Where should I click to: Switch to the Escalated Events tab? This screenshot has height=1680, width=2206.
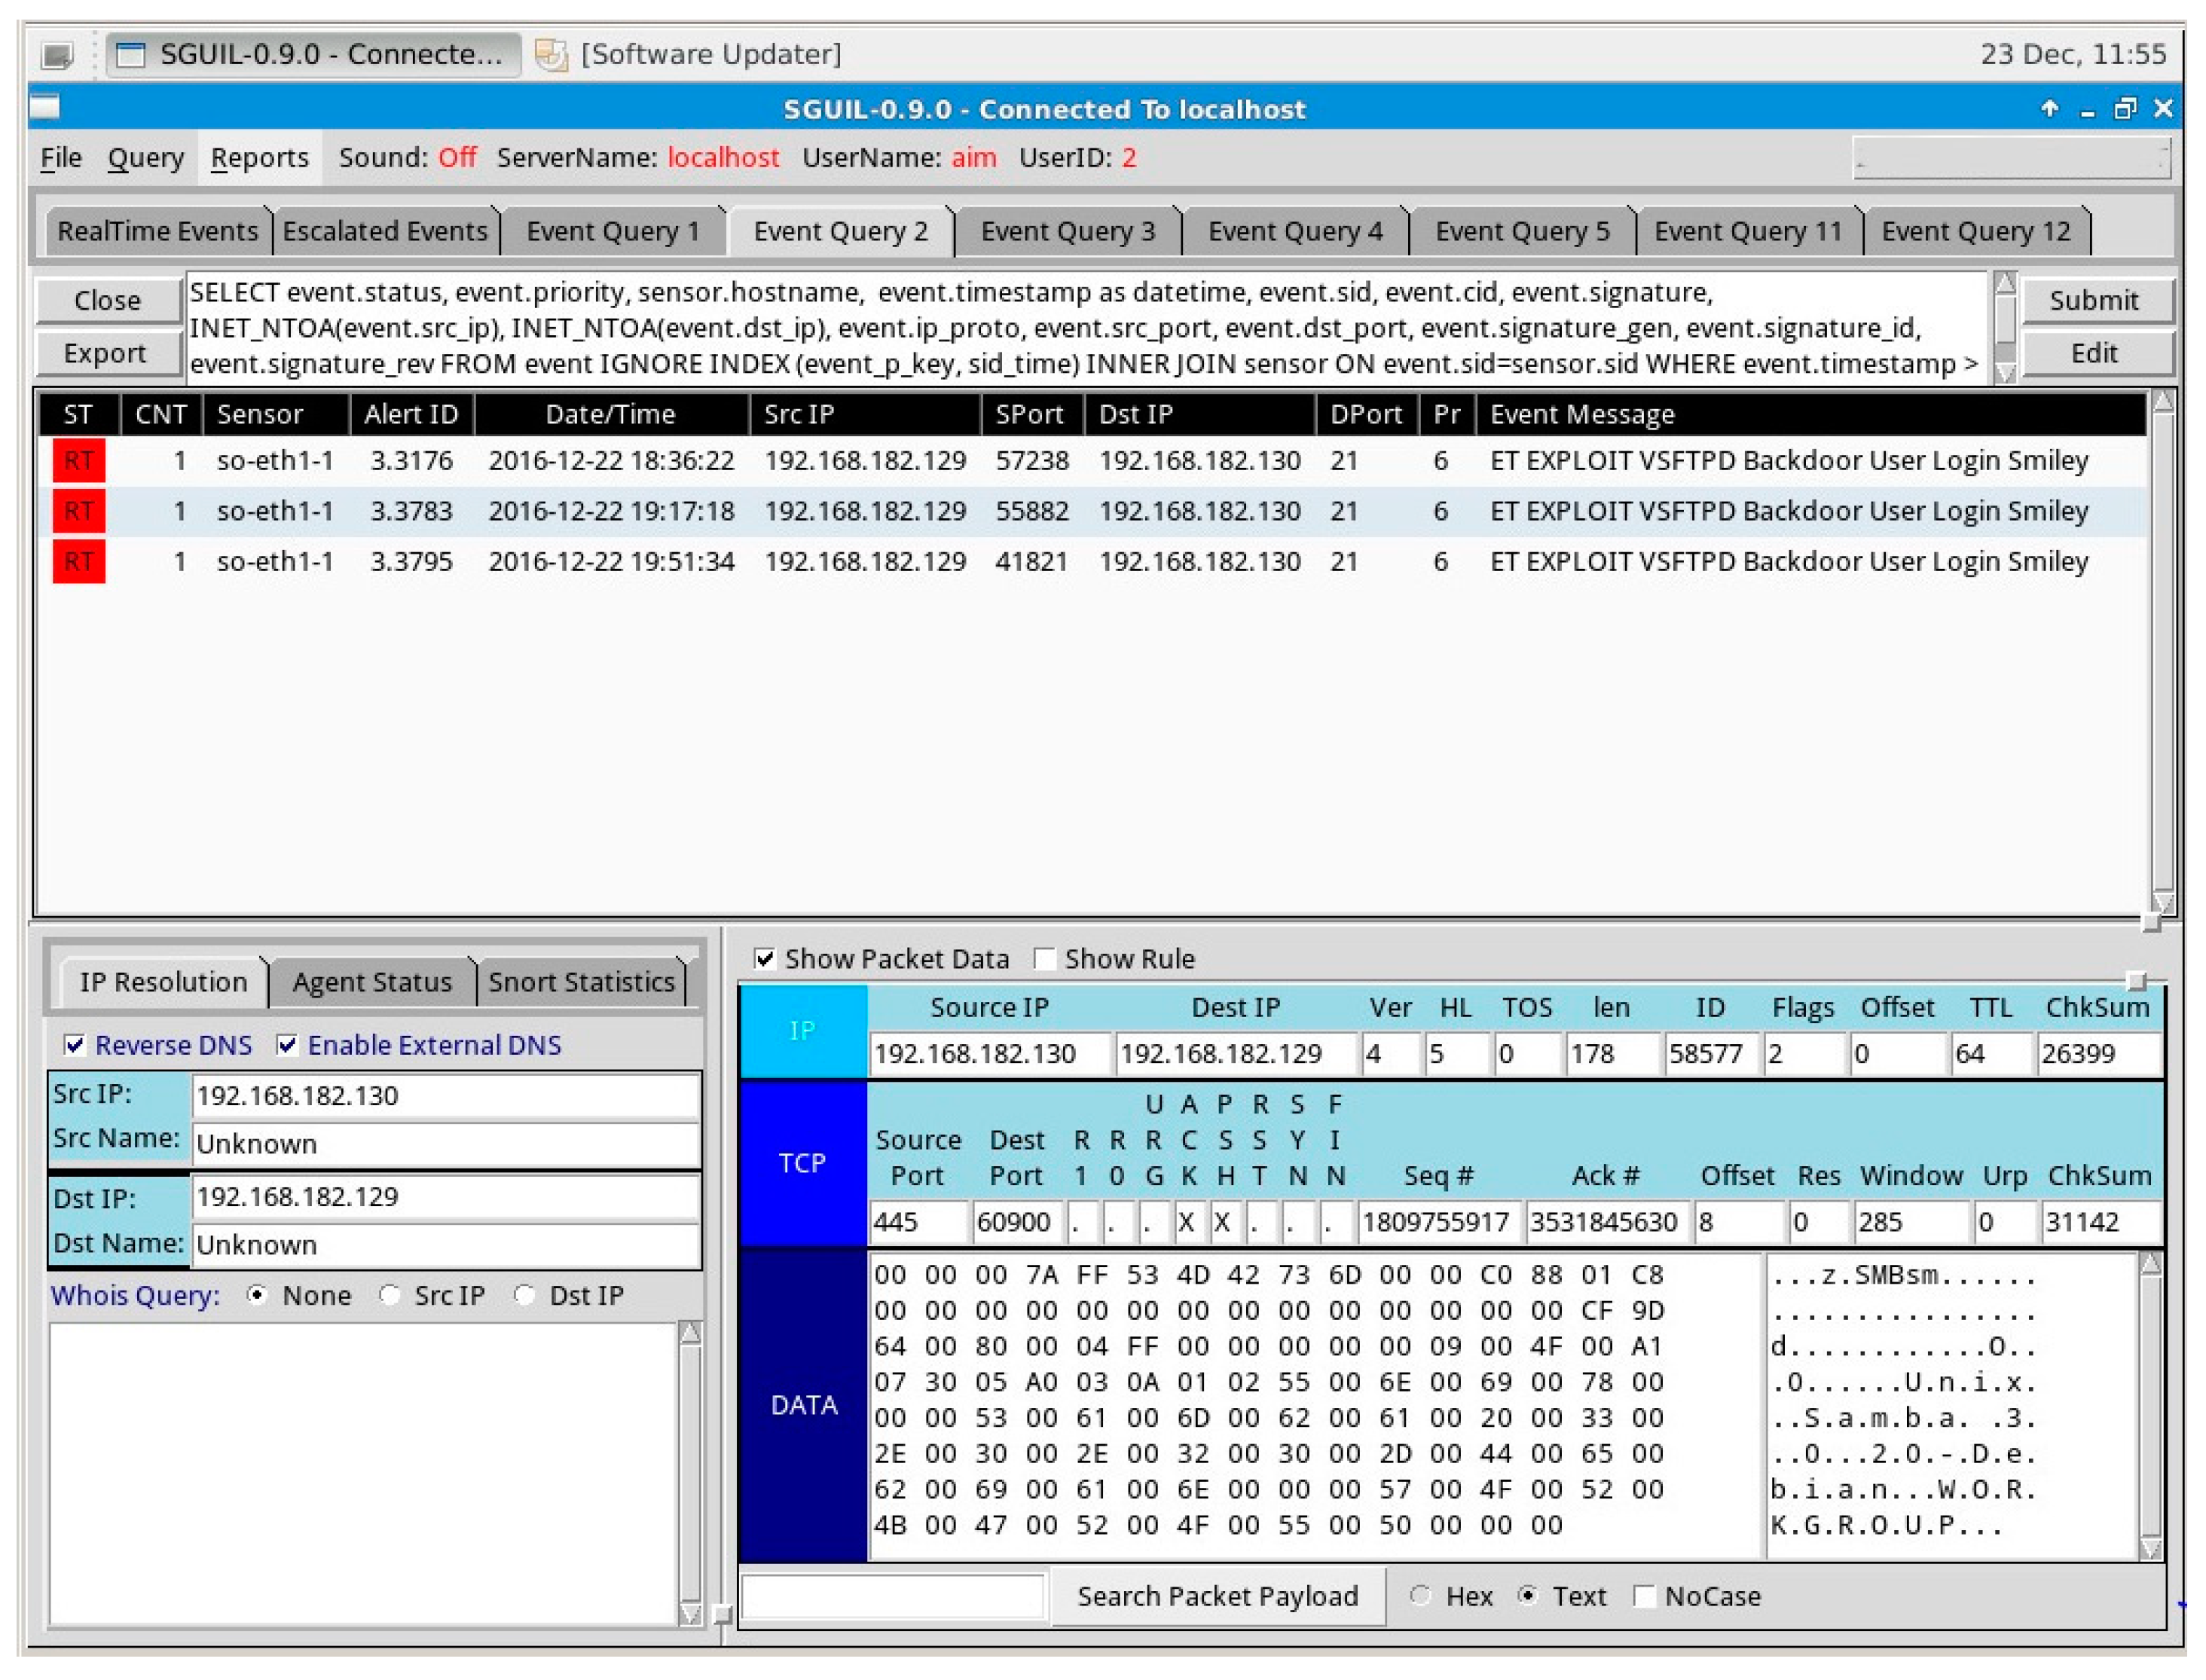coord(384,232)
